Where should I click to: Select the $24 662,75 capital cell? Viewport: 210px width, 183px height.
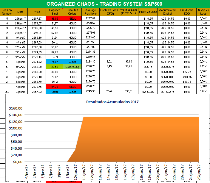click(167, 92)
